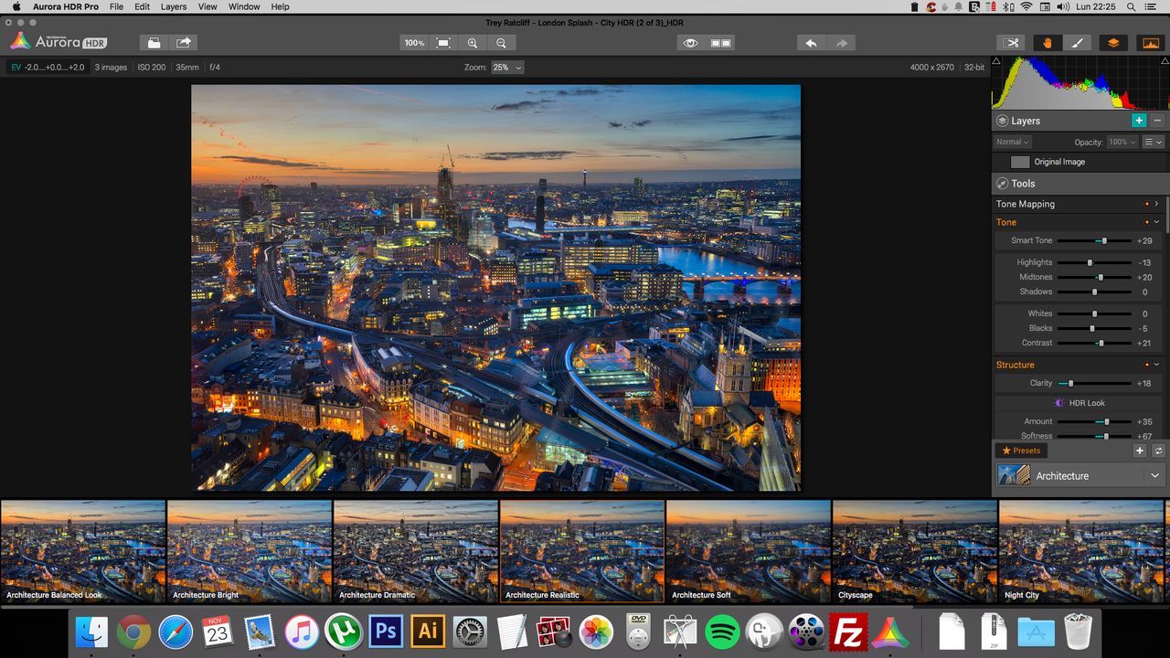Click the 100% zoom button
Viewport: 1170px width, 658px height.
coord(414,43)
